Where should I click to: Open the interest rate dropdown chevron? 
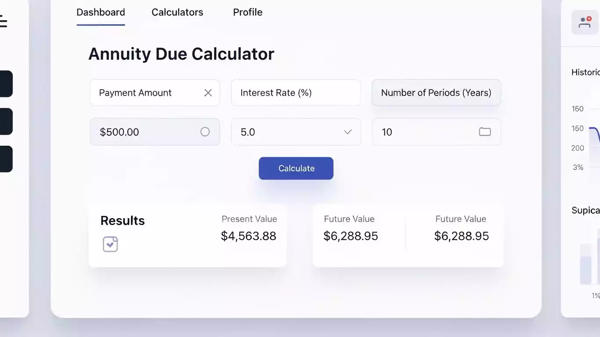pyautogui.click(x=348, y=132)
